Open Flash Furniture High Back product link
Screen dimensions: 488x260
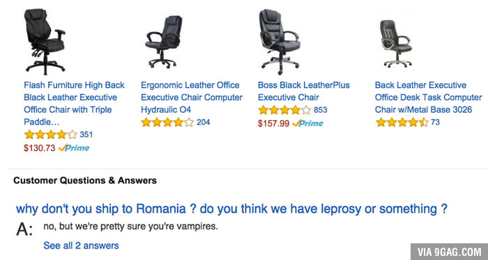point(74,104)
